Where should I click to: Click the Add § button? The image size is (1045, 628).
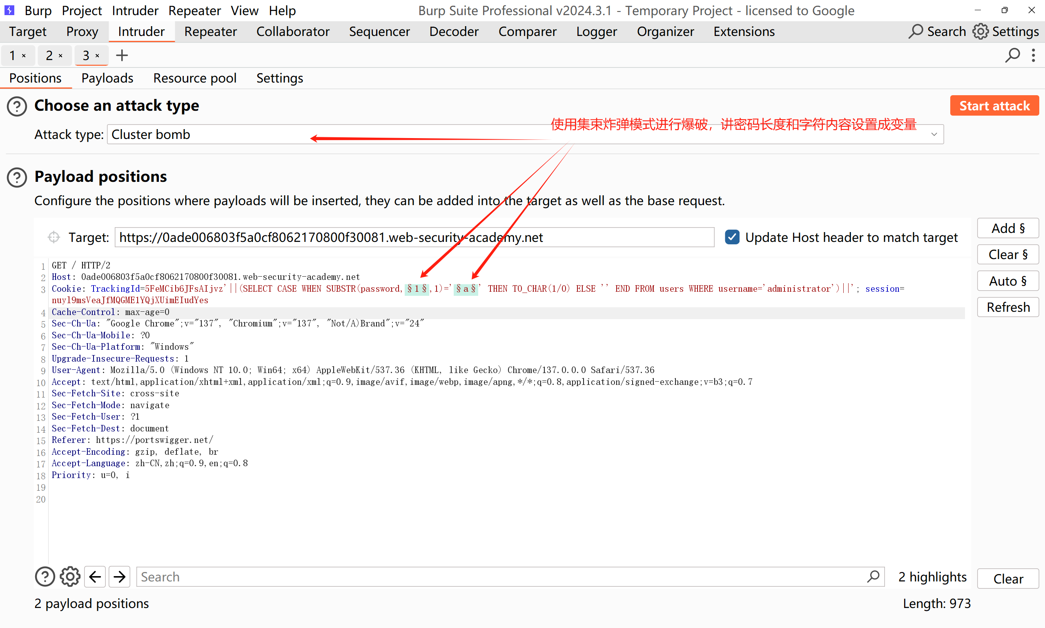(x=1008, y=228)
